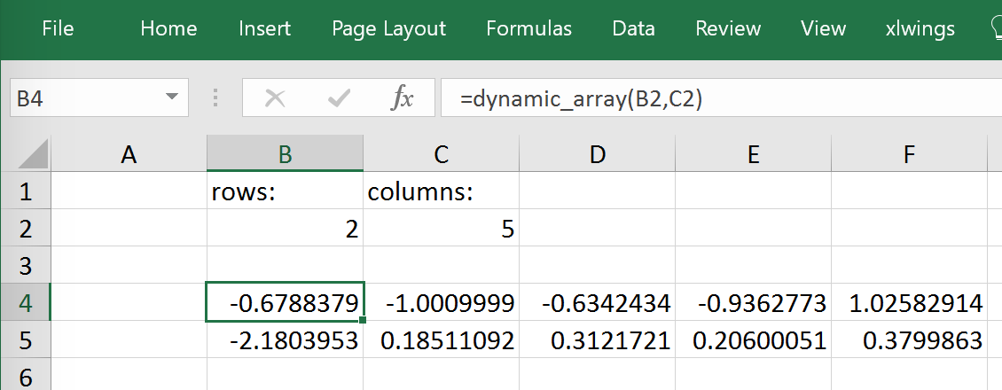Select cell with 0.3799863
The width and height of the screenshot is (1002, 390).
(909, 339)
